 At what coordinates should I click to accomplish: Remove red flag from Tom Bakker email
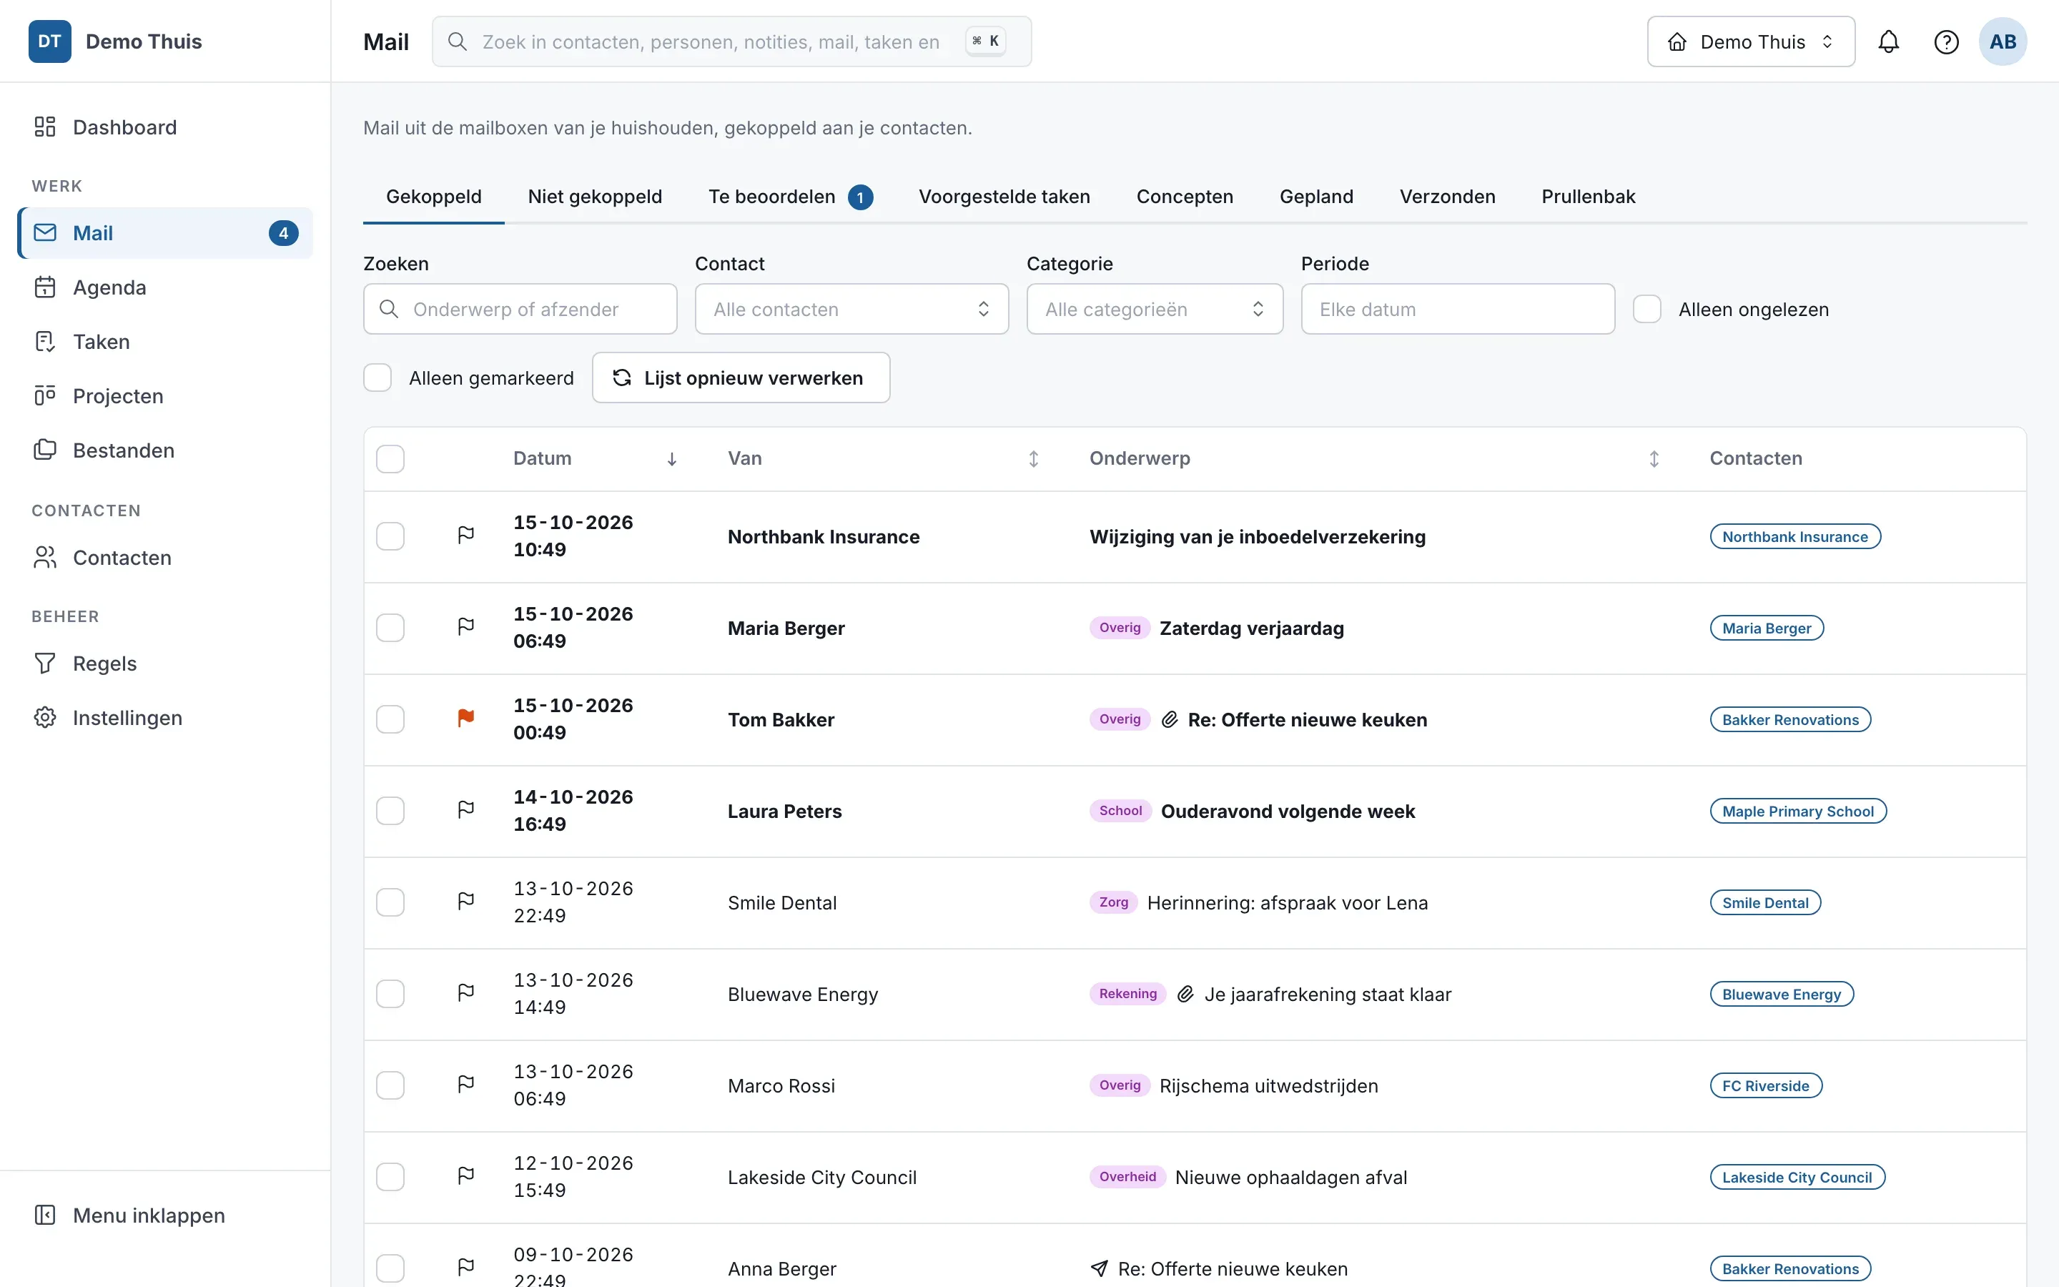[x=466, y=719]
